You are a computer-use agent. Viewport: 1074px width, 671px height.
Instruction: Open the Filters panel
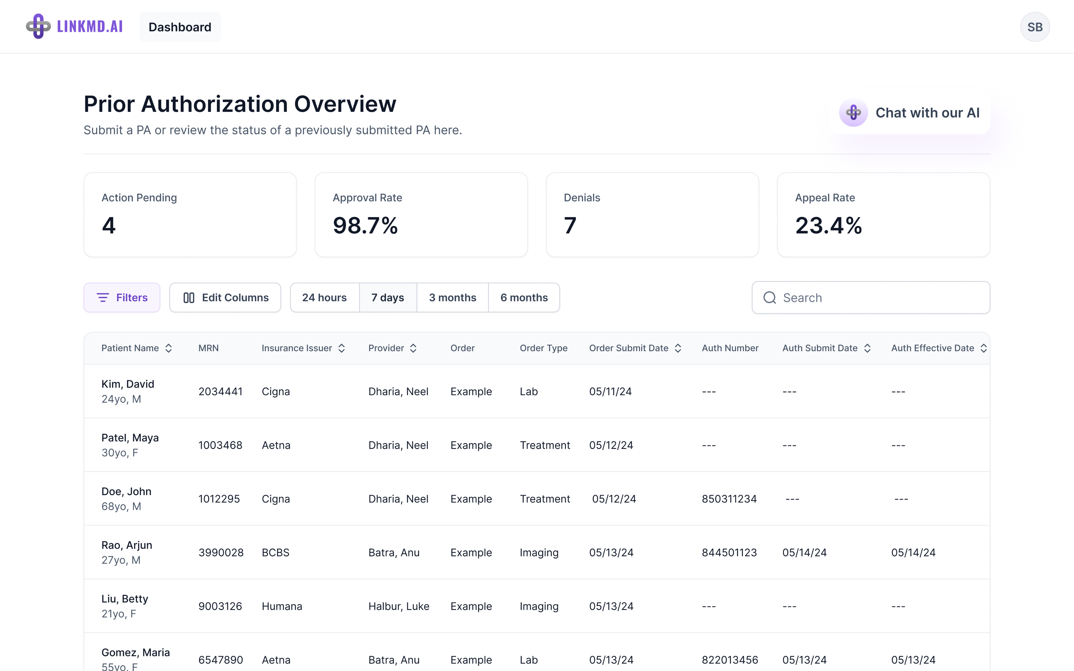coord(122,298)
